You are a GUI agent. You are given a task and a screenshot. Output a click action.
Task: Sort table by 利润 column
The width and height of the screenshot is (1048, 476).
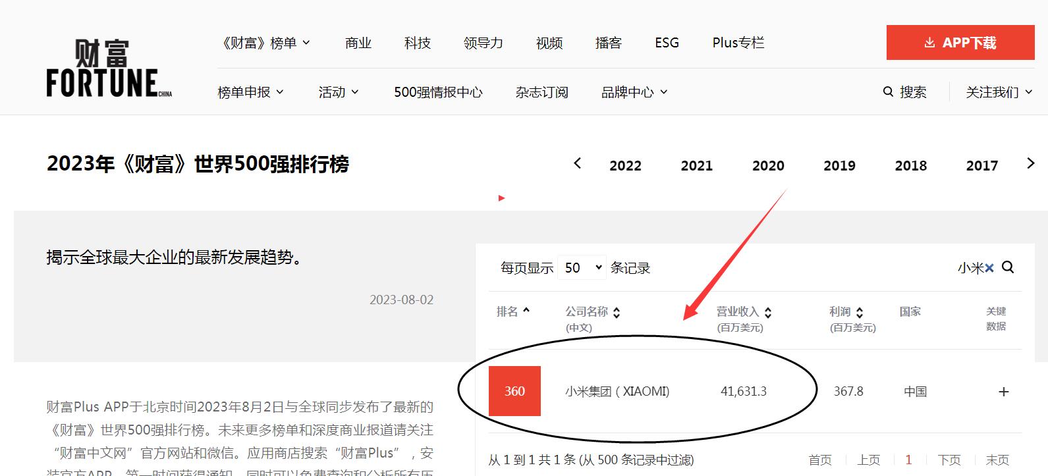point(846,312)
